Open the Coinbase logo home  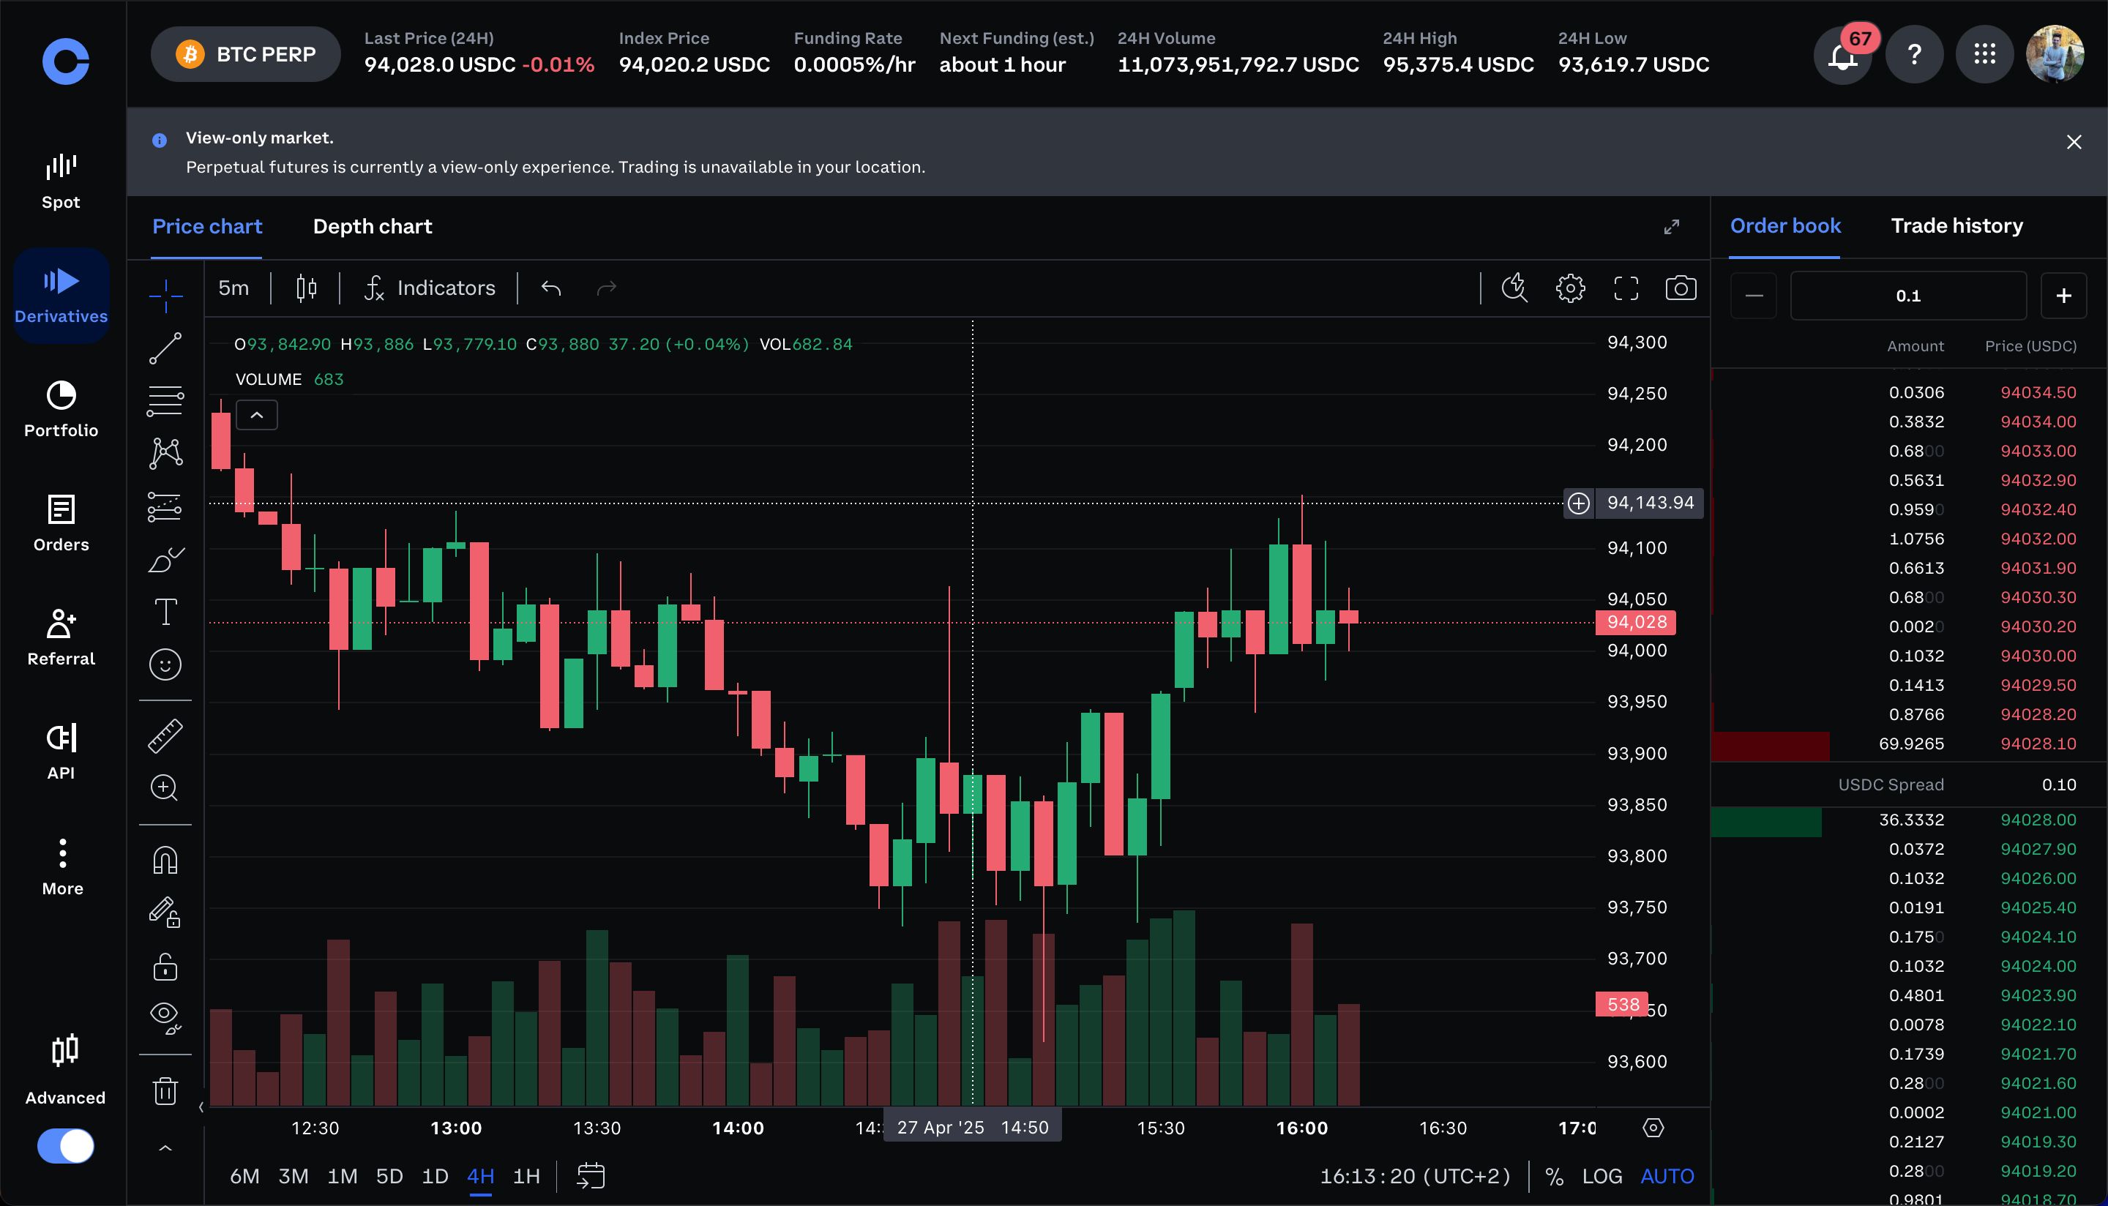pyautogui.click(x=65, y=61)
